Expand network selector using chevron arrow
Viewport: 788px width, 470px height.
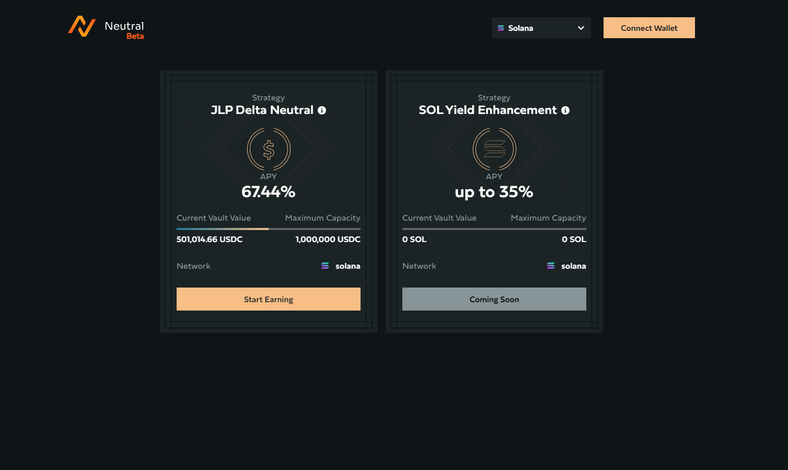(x=581, y=28)
